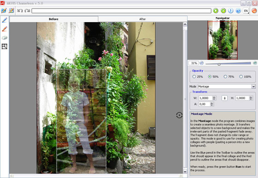Toggle the proportions lock between W and H
Image resolution: width=258 pixels, height=178 pixels.
(x=225, y=98)
